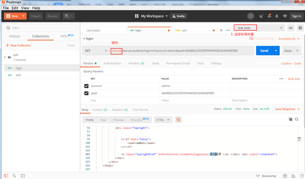The image size is (305, 179).
Task: Click the Import button
Action: click(x=36, y=16)
